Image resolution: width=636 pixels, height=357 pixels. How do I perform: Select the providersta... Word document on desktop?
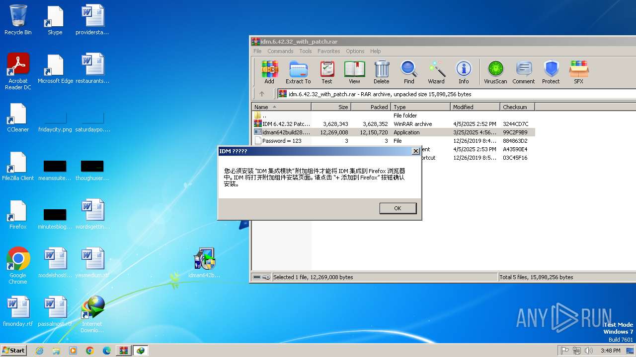pyautogui.click(x=92, y=20)
